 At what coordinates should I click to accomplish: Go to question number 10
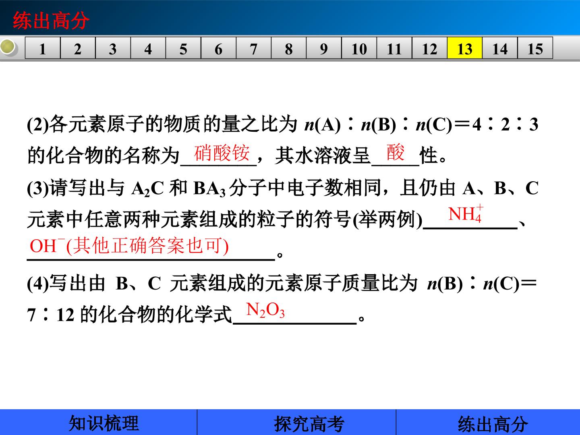point(359,48)
